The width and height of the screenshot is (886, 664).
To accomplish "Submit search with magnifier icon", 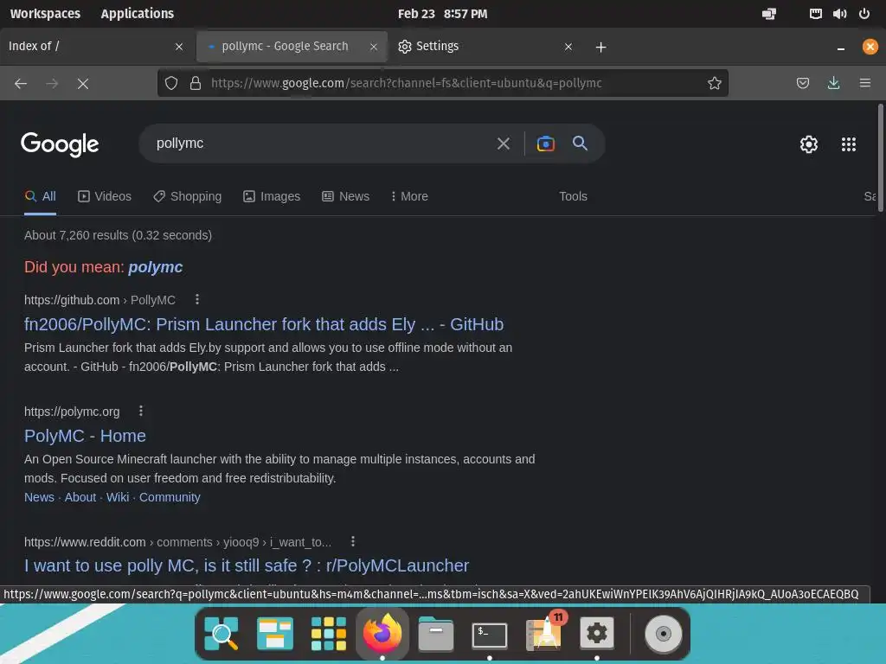I will (580, 144).
